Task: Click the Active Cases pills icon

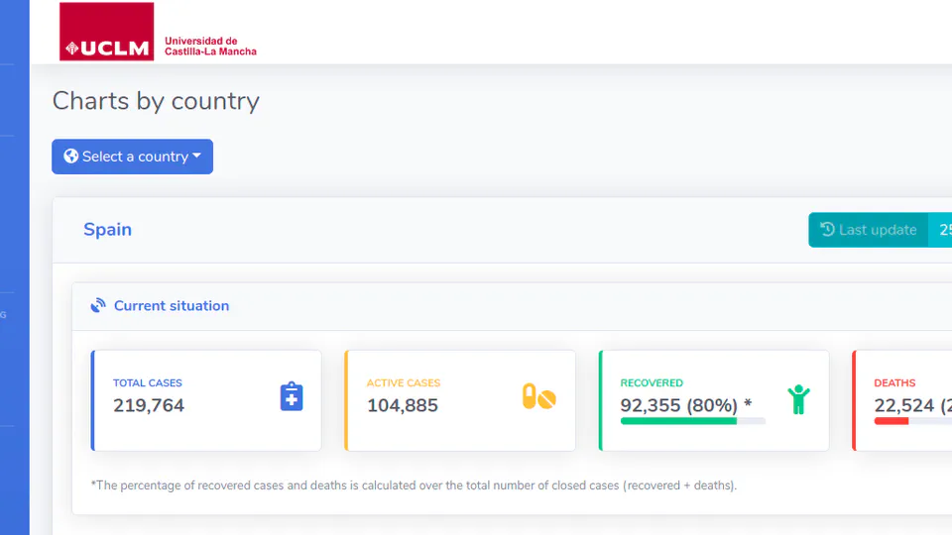Action: (539, 396)
